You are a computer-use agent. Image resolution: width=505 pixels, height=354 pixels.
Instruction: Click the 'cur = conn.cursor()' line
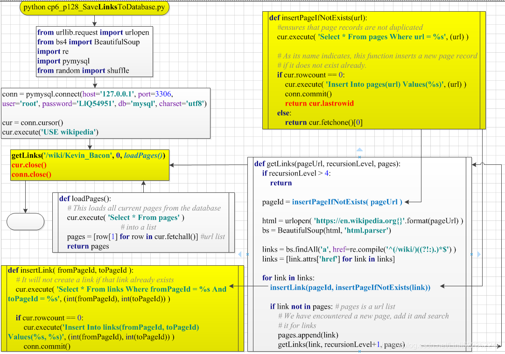(33, 122)
